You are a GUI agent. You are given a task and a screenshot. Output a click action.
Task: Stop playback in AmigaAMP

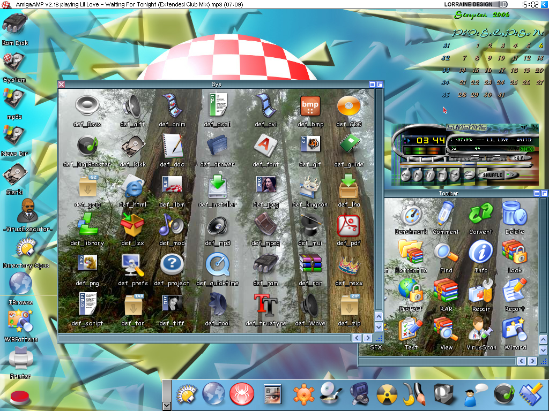(442, 175)
